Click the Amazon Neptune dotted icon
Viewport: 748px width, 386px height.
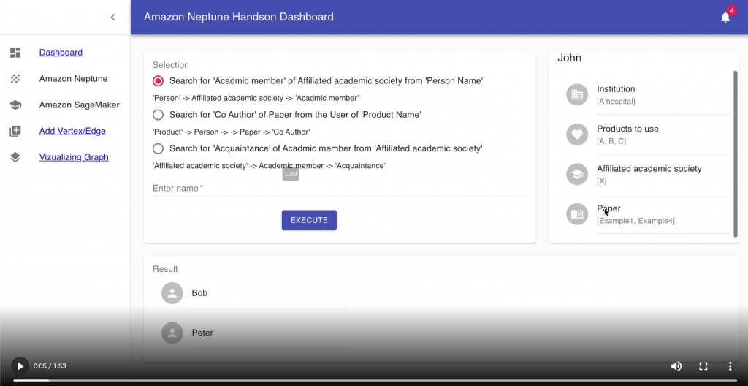click(15, 79)
